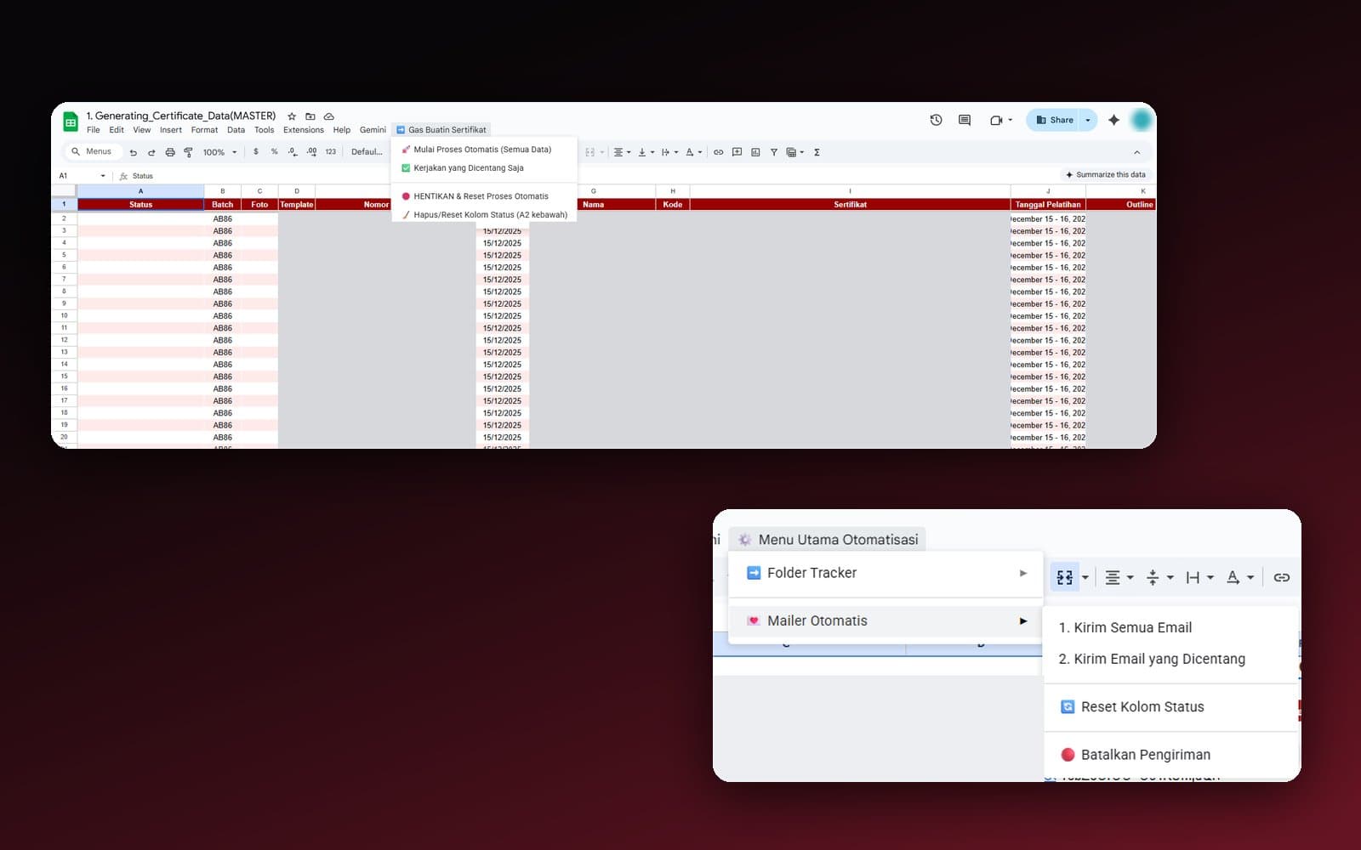Choose Mulai Proses Otomatis (Semua Data)
1361x850 pixels.
click(482, 150)
